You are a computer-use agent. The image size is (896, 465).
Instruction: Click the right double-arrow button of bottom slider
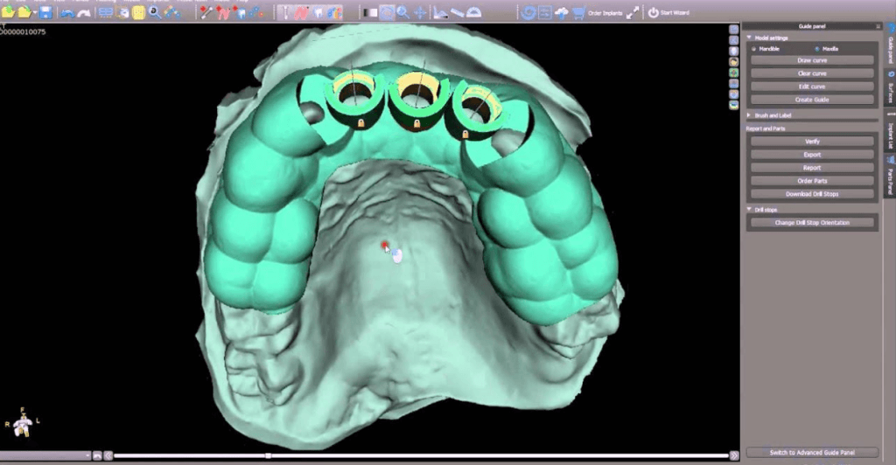pos(734,455)
